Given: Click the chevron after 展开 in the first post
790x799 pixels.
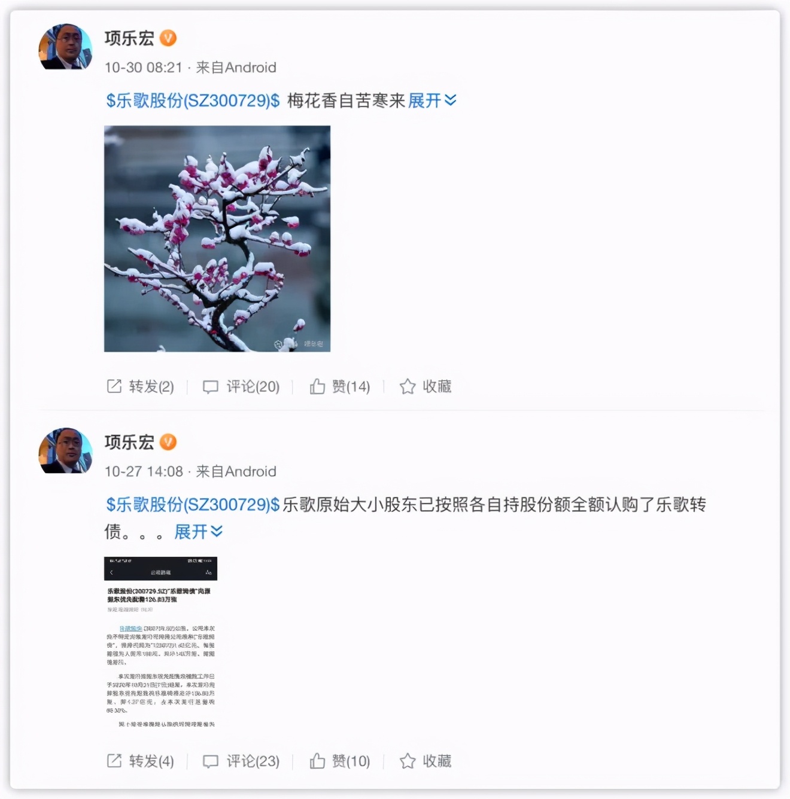Looking at the screenshot, I should [451, 100].
